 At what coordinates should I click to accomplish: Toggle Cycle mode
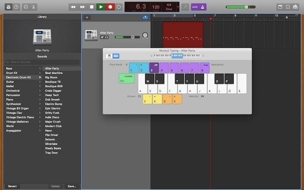click(x=119, y=7)
